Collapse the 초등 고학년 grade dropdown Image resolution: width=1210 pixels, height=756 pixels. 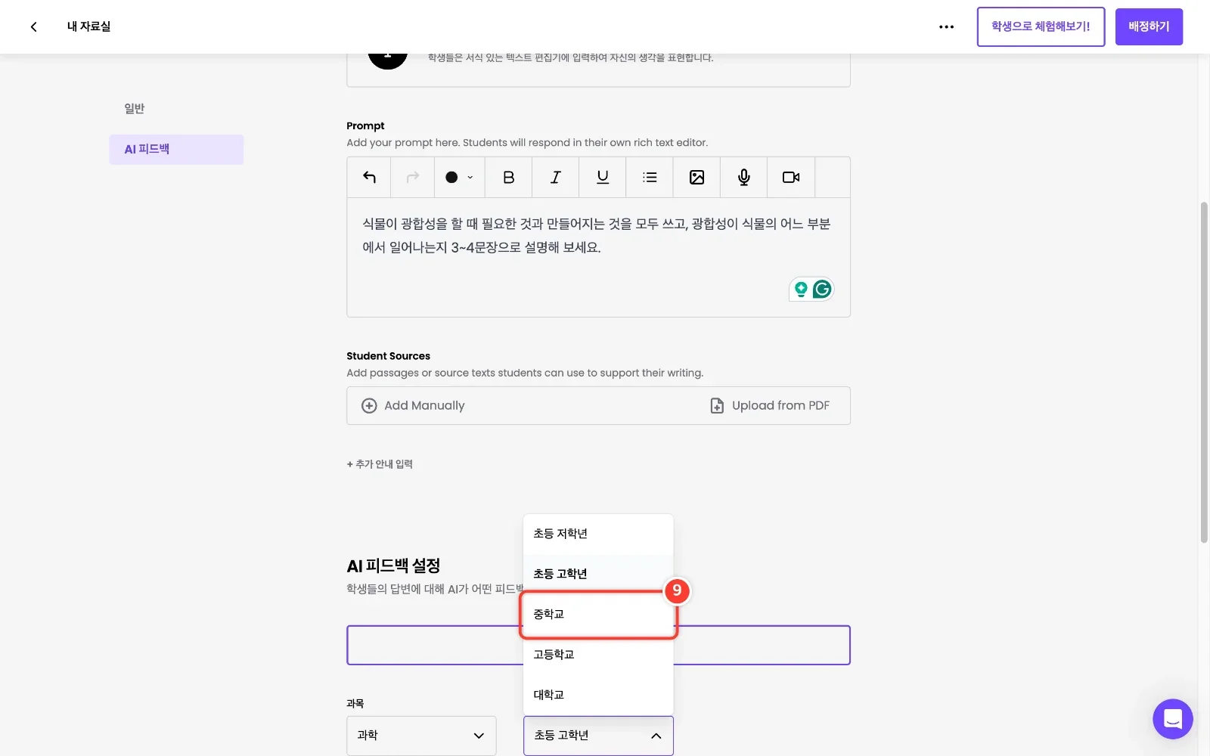click(598, 736)
